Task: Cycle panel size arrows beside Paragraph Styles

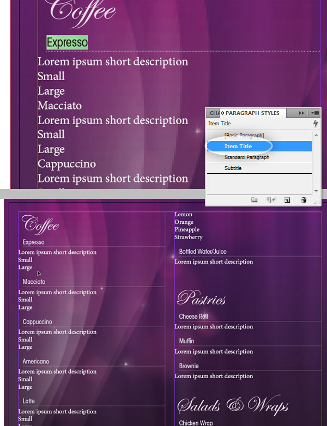Action: 222,113
